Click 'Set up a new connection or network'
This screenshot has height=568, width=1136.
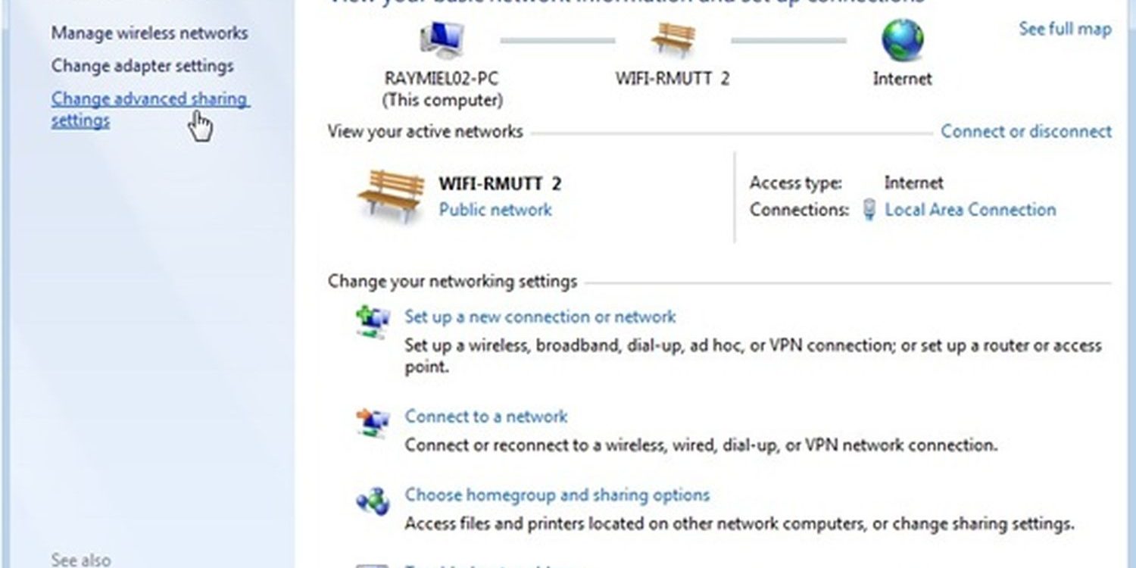[540, 317]
